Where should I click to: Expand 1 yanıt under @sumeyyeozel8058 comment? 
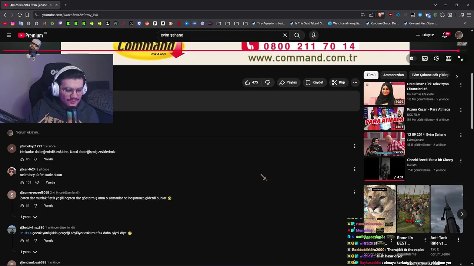tap(29, 217)
